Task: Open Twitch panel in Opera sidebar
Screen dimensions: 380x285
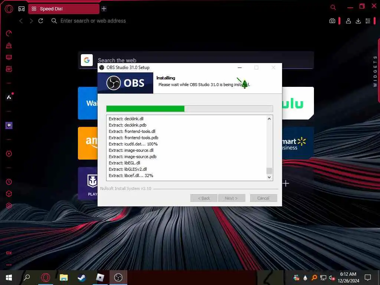Action: click(9, 125)
